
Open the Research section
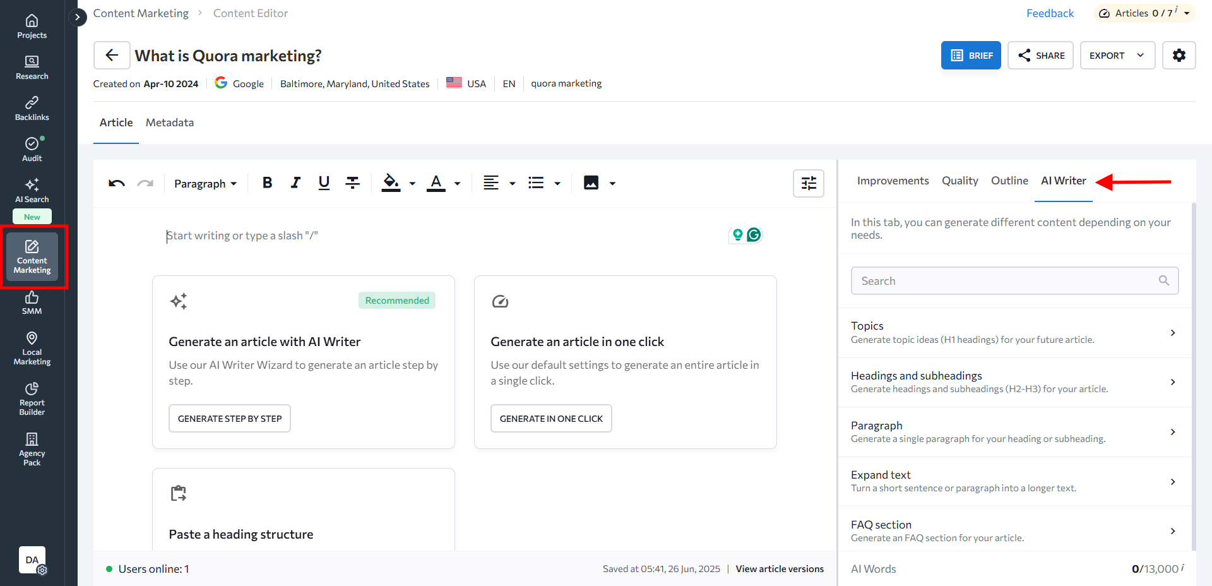pyautogui.click(x=32, y=68)
